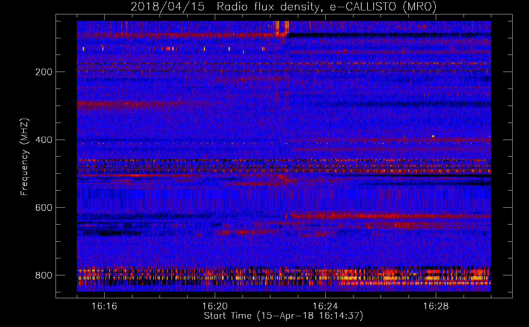The image size is (529, 327).
Task: Click the 800 frequency tick label
Action: (x=44, y=275)
